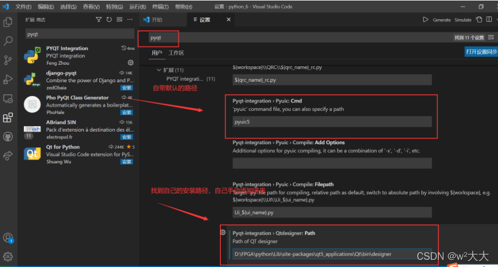The image size is (498, 267).
Task: Select Pho PyQt Class Generator extension title
Action: (77, 98)
